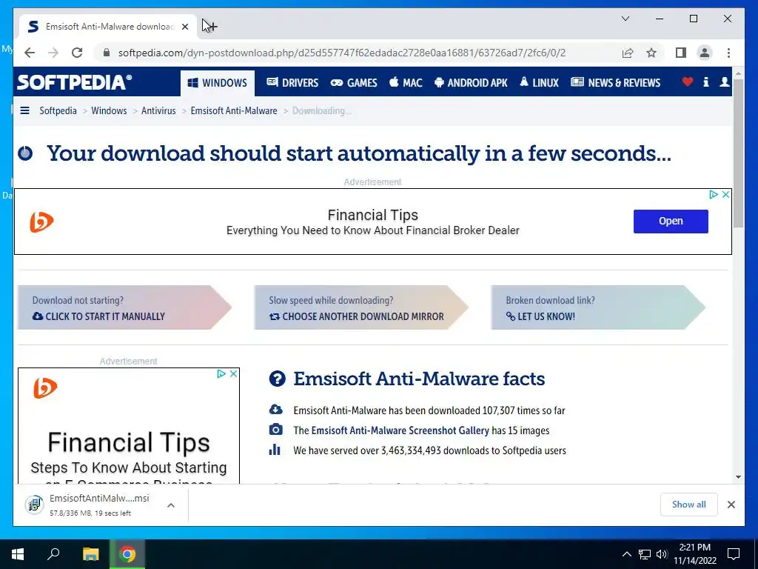The height and width of the screenshot is (569, 758).
Task: Open Emsisoft Anti-Malware Screenshot Gallery link
Action: pos(400,430)
